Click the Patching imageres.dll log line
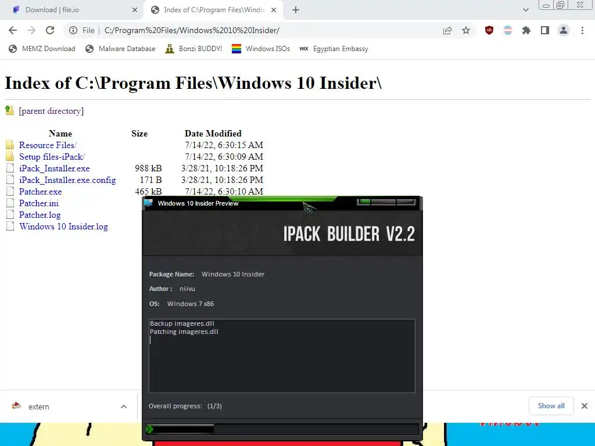 pos(184,332)
